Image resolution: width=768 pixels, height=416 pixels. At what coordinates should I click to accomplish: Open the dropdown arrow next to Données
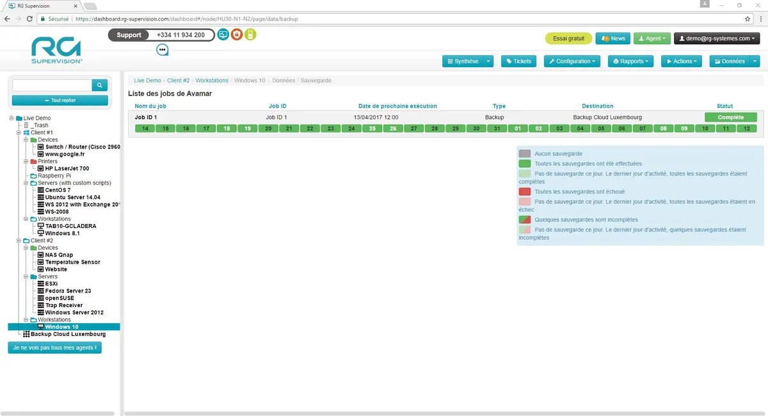pyautogui.click(x=755, y=61)
